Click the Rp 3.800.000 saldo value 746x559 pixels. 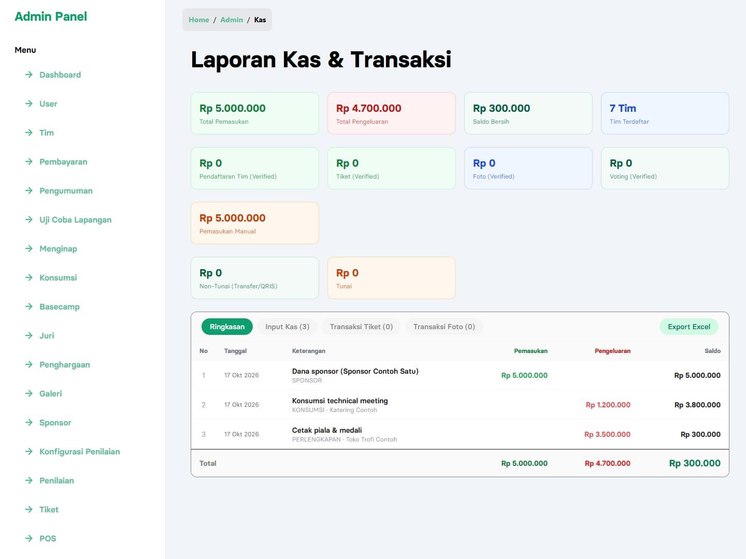point(697,405)
